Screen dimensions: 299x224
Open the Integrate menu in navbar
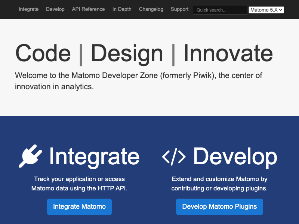29,9
